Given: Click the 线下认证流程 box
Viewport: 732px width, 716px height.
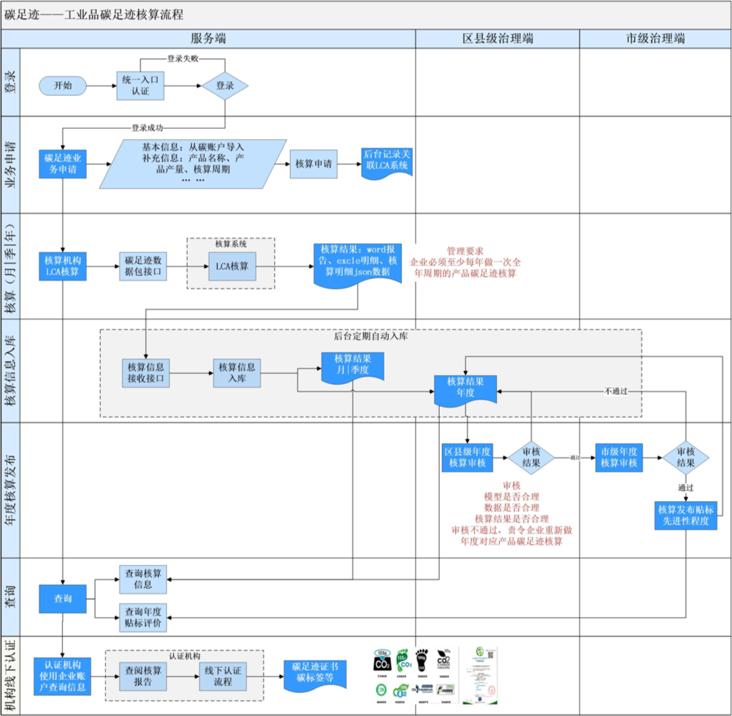Looking at the screenshot, I should (x=223, y=676).
